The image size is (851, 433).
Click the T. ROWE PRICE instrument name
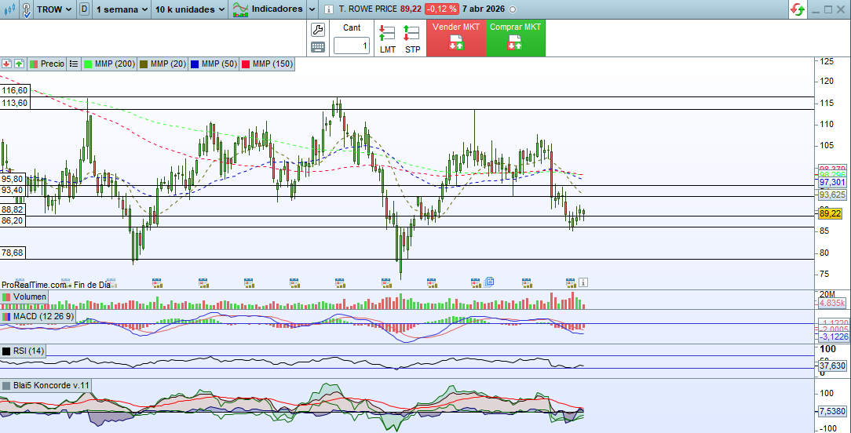pyautogui.click(x=367, y=9)
